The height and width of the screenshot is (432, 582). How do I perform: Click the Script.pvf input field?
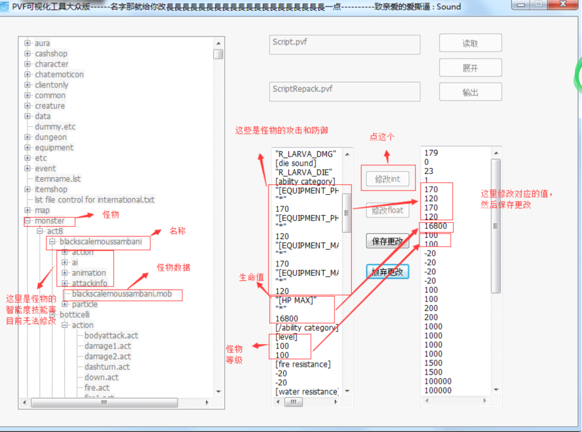click(x=345, y=44)
